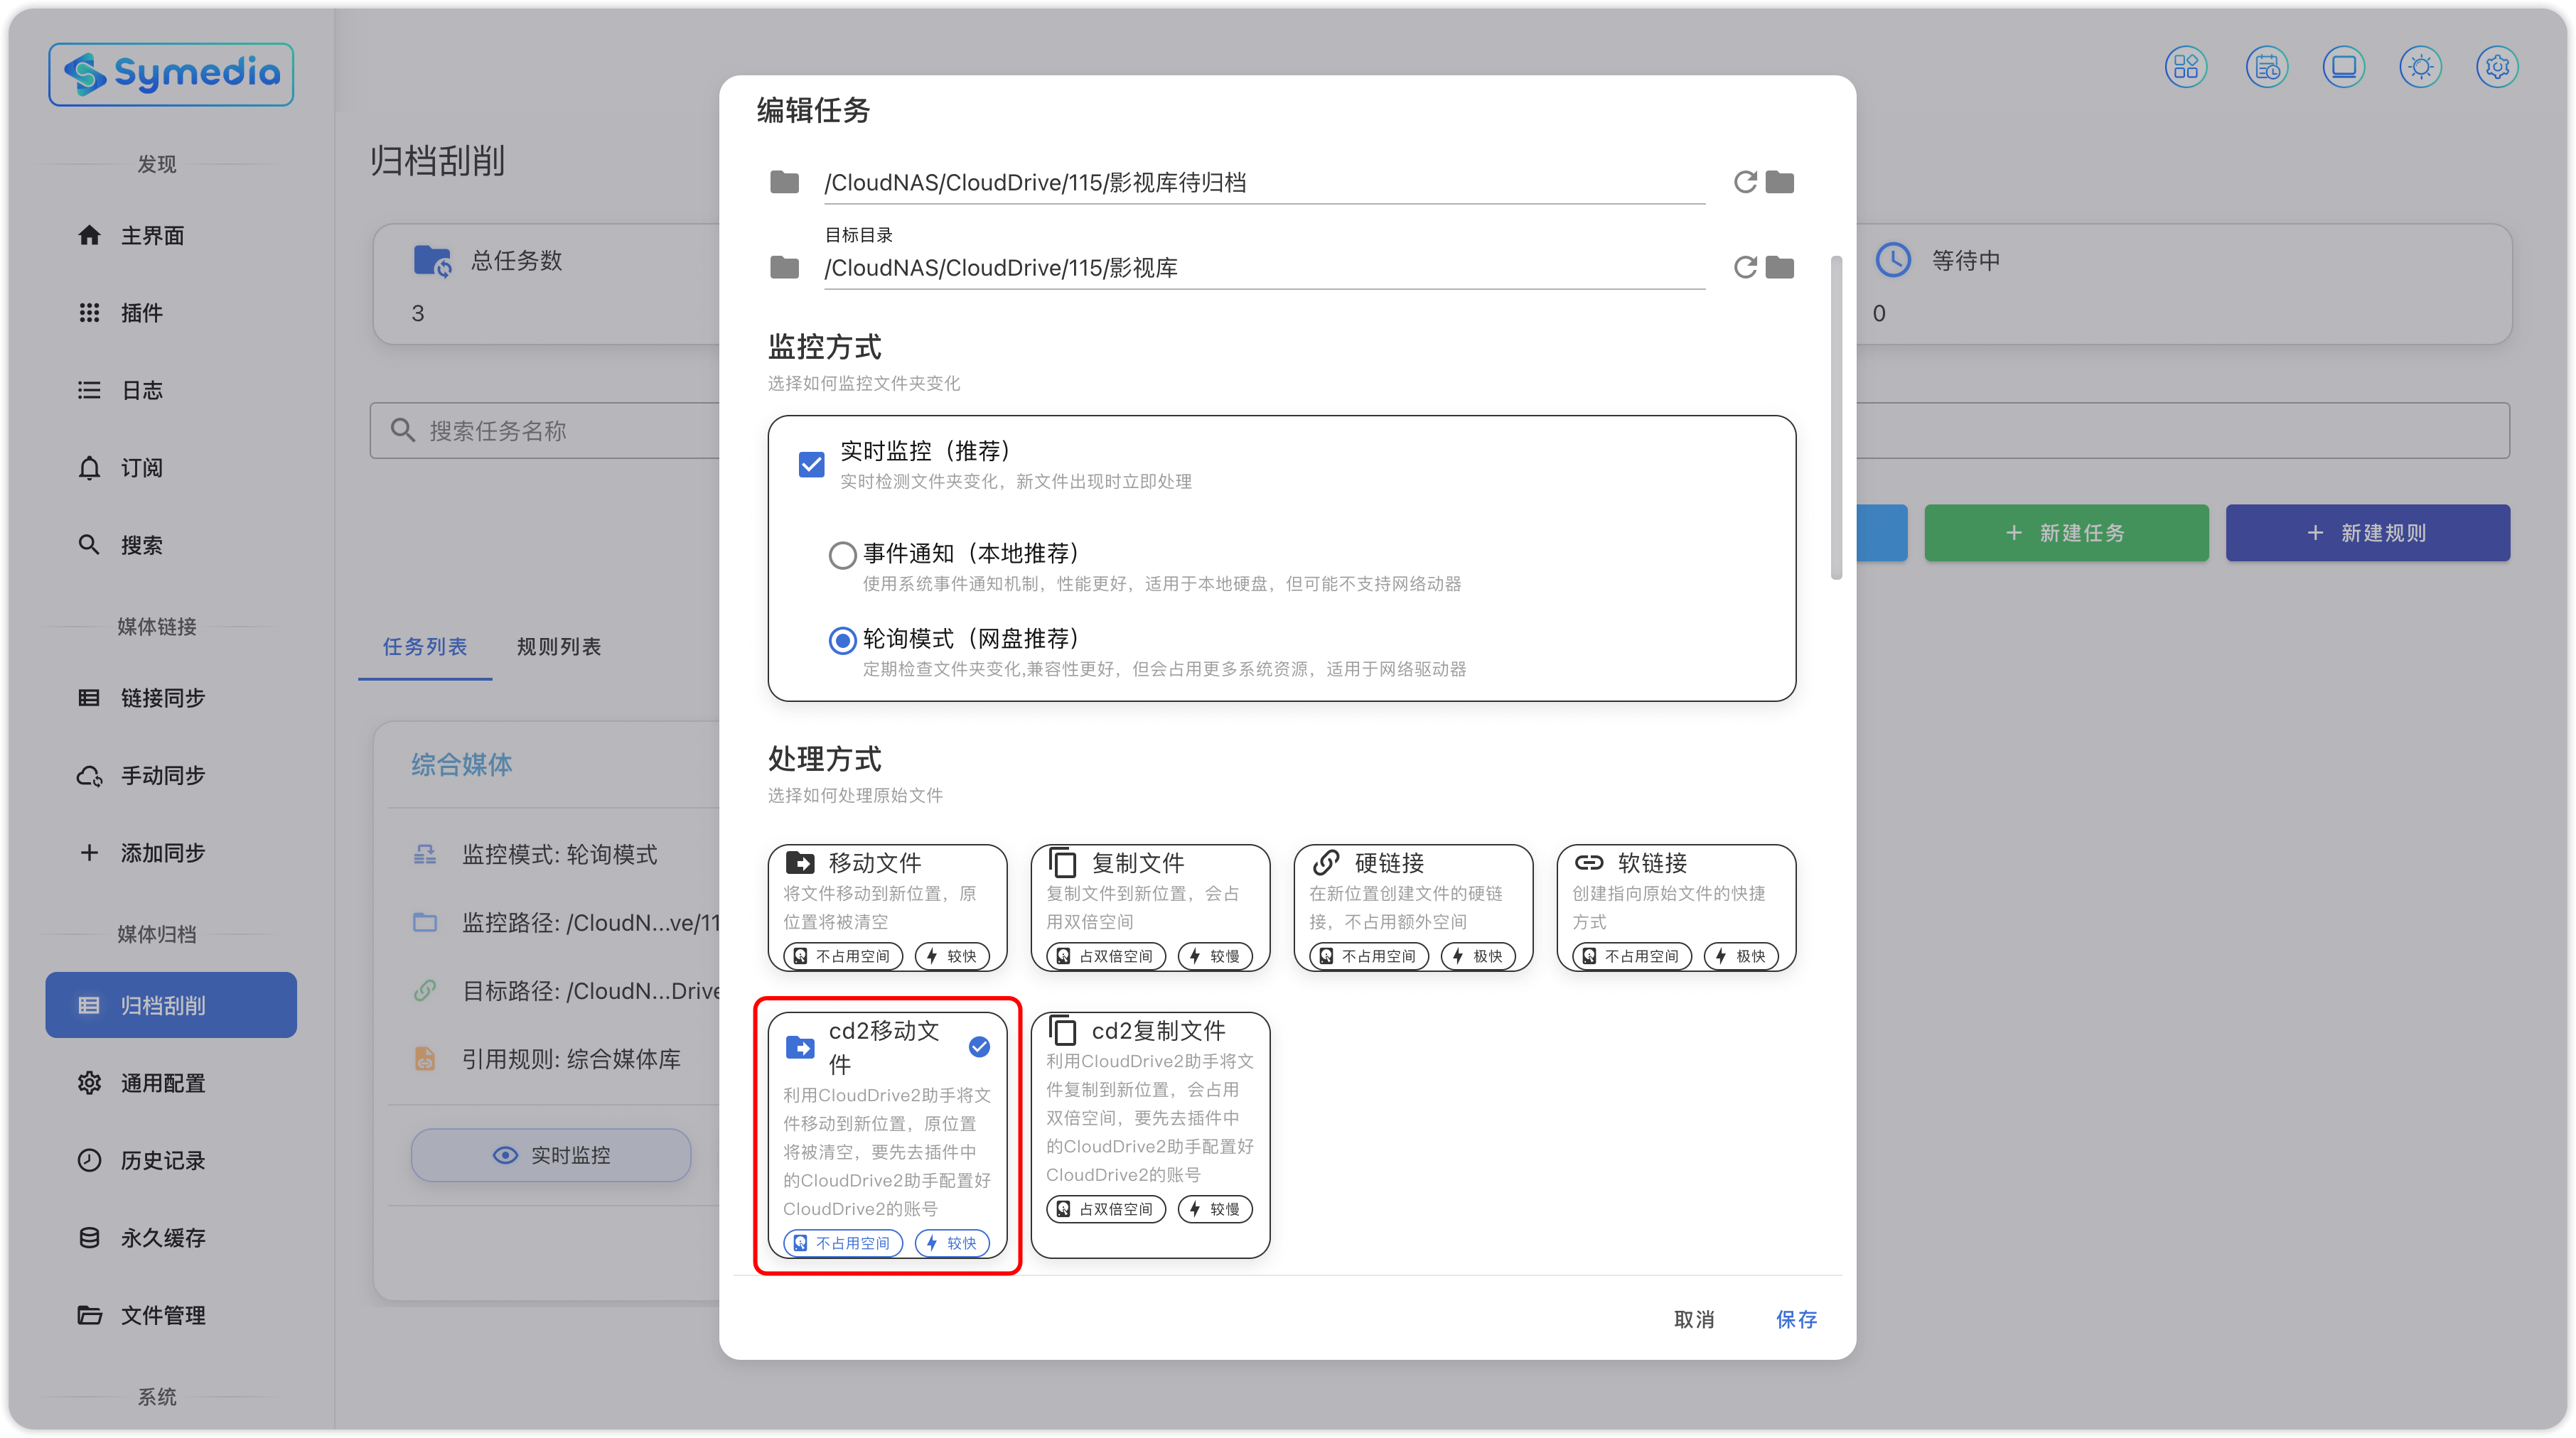Open the settings gear icon in top bar
2576x1438 pixels.
pyautogui.click(x=2497, y=67)
